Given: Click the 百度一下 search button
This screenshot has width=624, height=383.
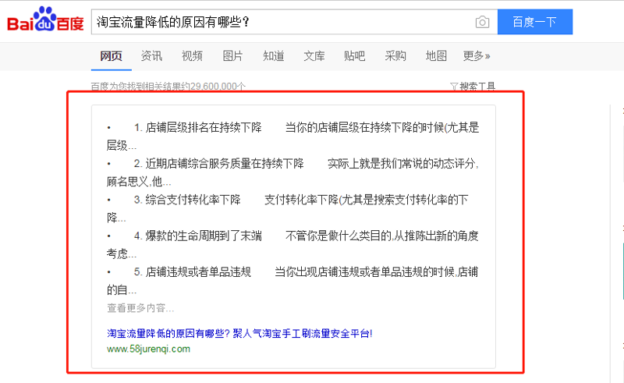Looking at the screenshot, I should (x=535, y=22).
